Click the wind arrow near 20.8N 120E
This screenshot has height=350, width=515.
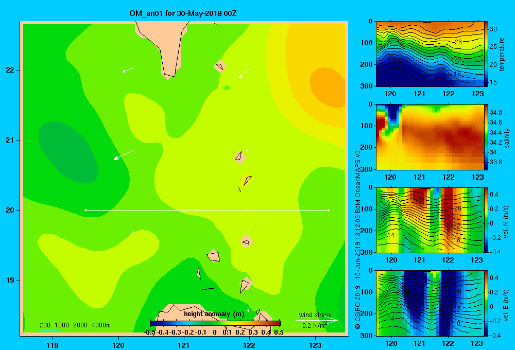click(x=124, y=155)
